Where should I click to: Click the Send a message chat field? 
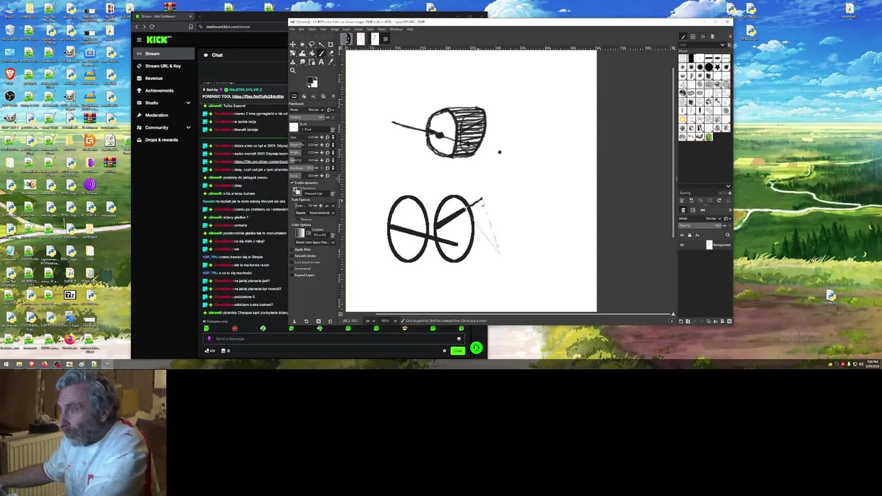(334, 339)
